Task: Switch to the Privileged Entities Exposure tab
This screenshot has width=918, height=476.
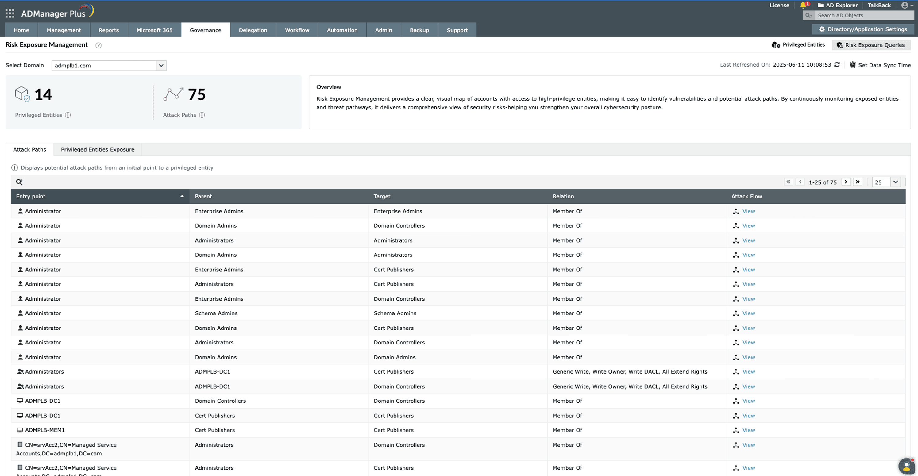Action: pyautogui.click(x=97, y=149)
